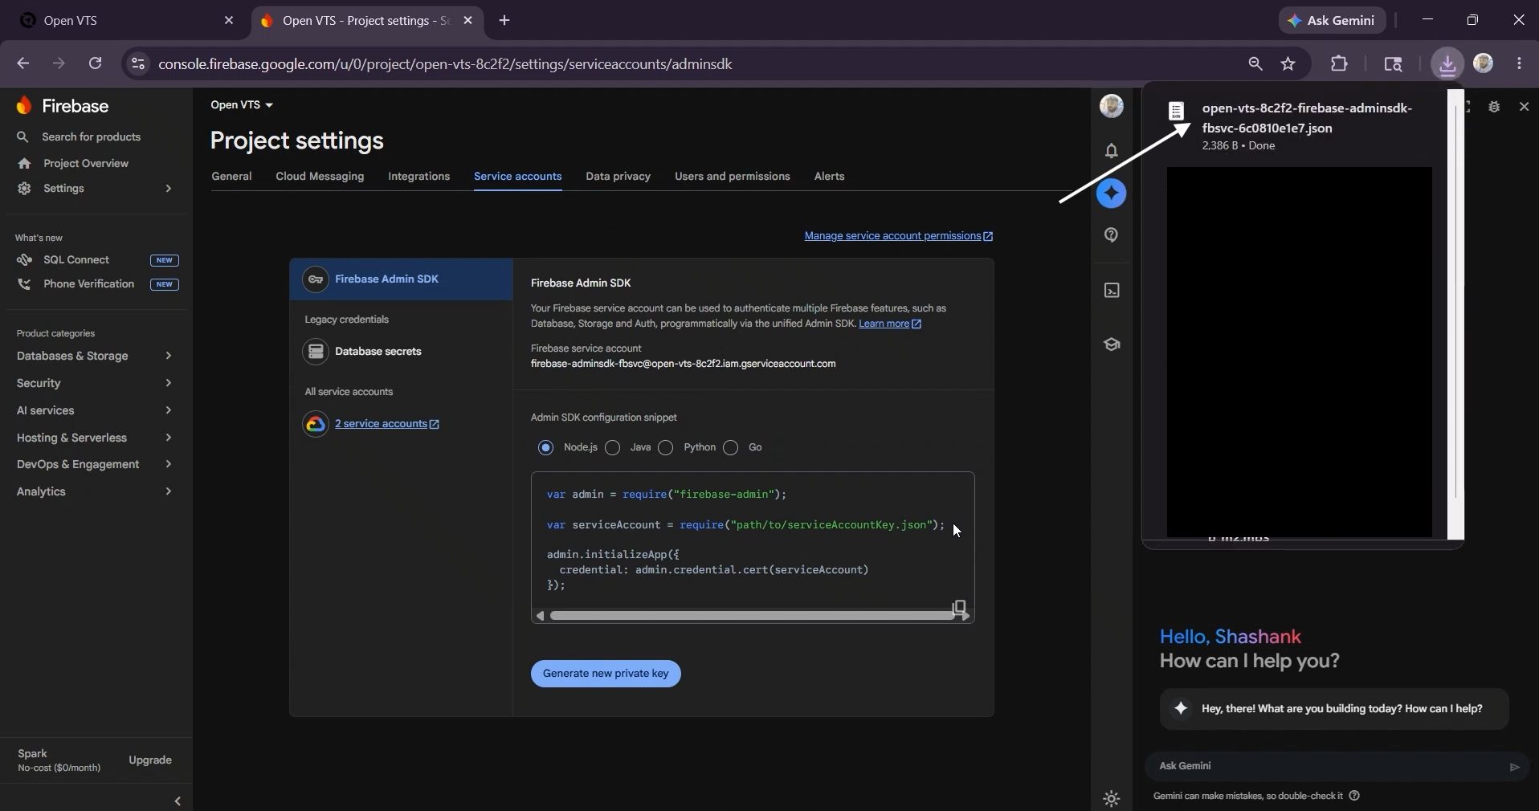Open Manage service account permissions link

click(900, 236)
